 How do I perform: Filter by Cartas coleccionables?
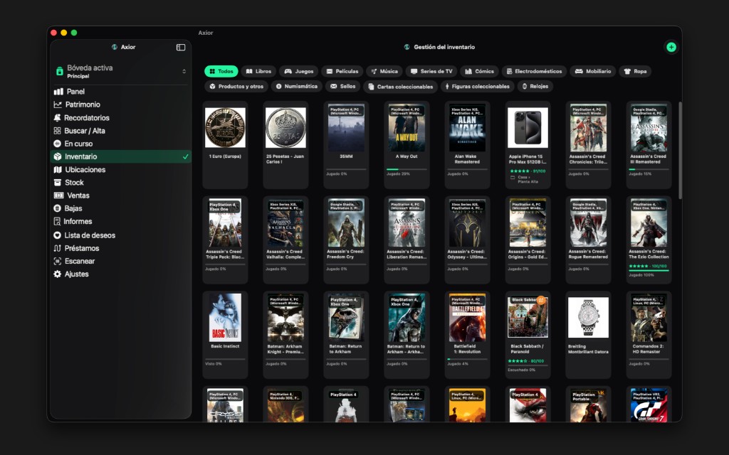coord(400,86)
